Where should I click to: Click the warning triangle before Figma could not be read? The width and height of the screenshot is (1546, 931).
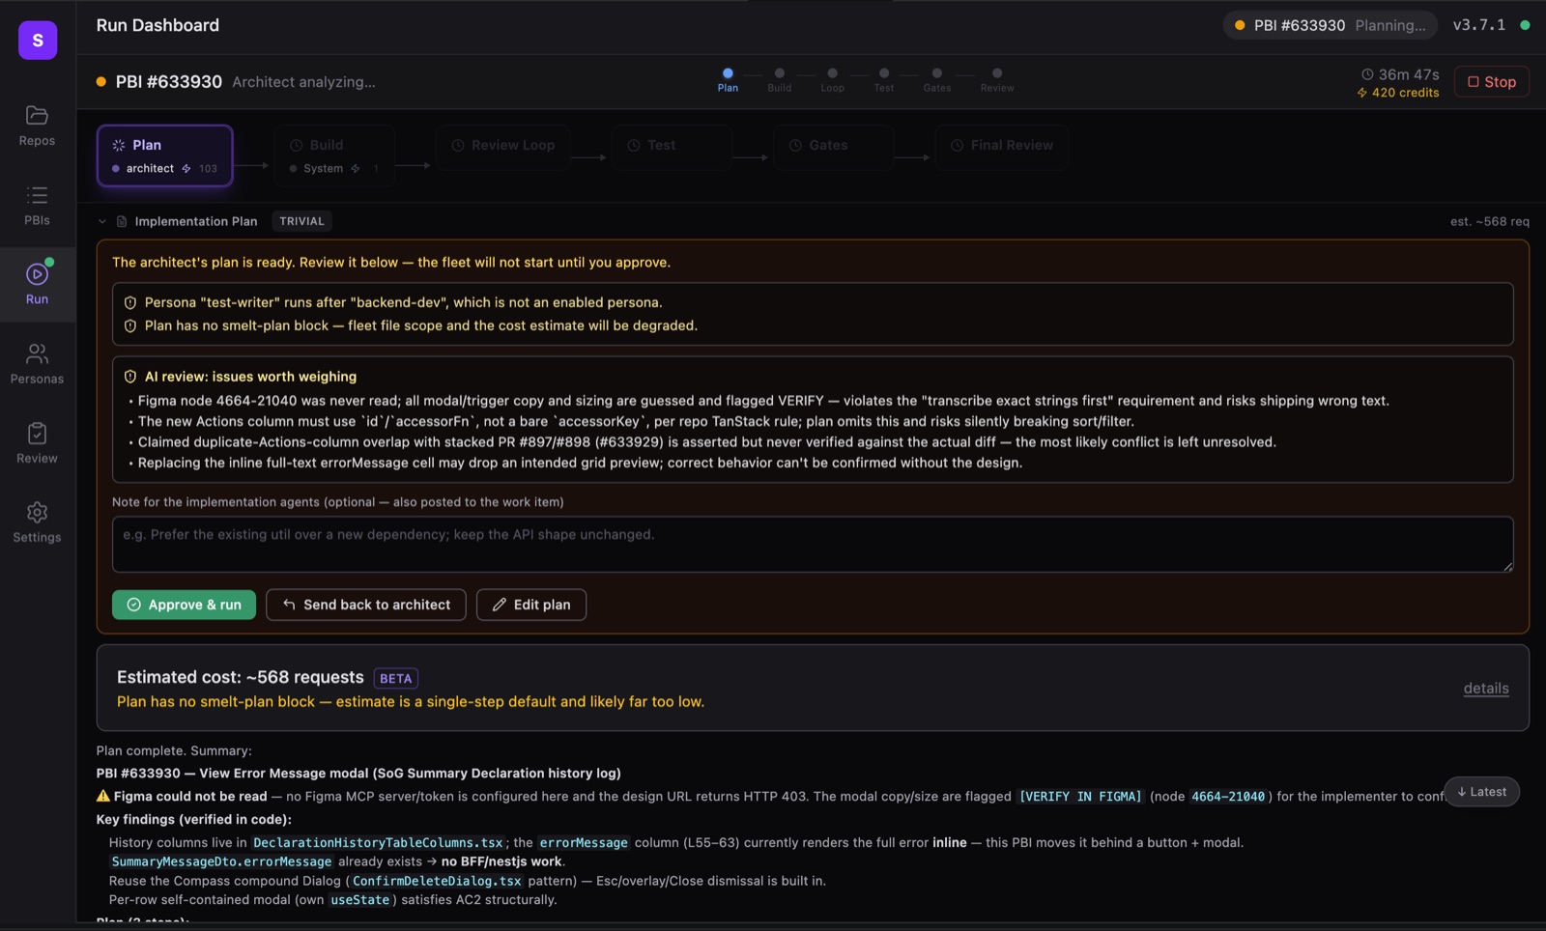tap(103, 796)
